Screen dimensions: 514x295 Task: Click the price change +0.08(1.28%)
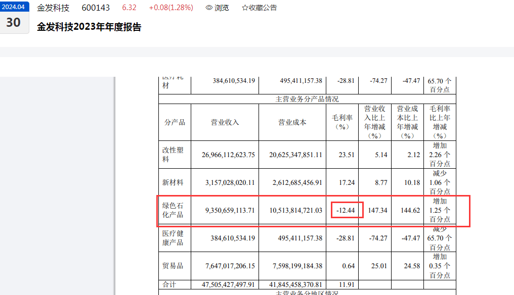pyautogui.click(x=171, y=8)
